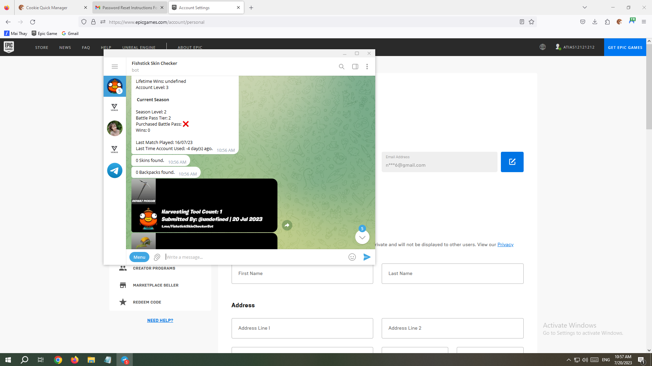This screenshot has width=652, height=366.
Task: Open a new Firefox tab
Action: pyautogui.click(x=251, y=7)
